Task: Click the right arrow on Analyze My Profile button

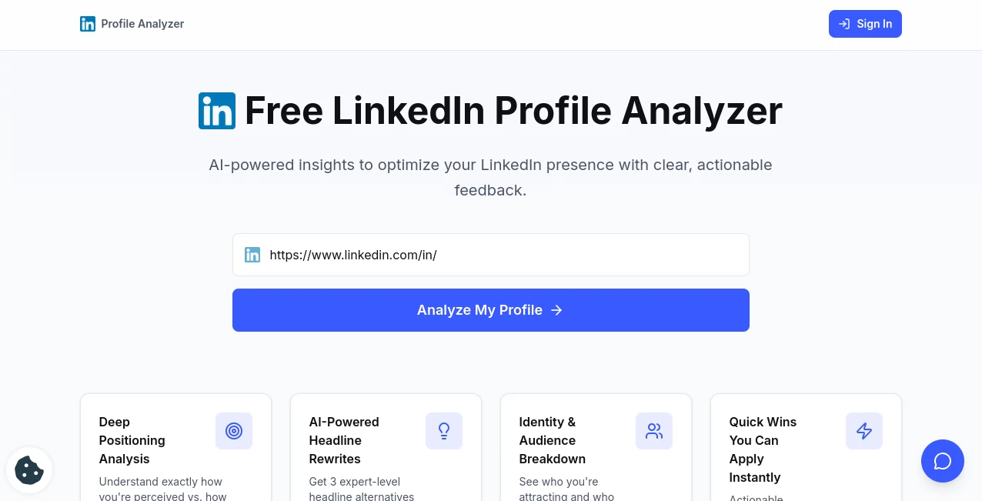Action: (x=556, y=310)
